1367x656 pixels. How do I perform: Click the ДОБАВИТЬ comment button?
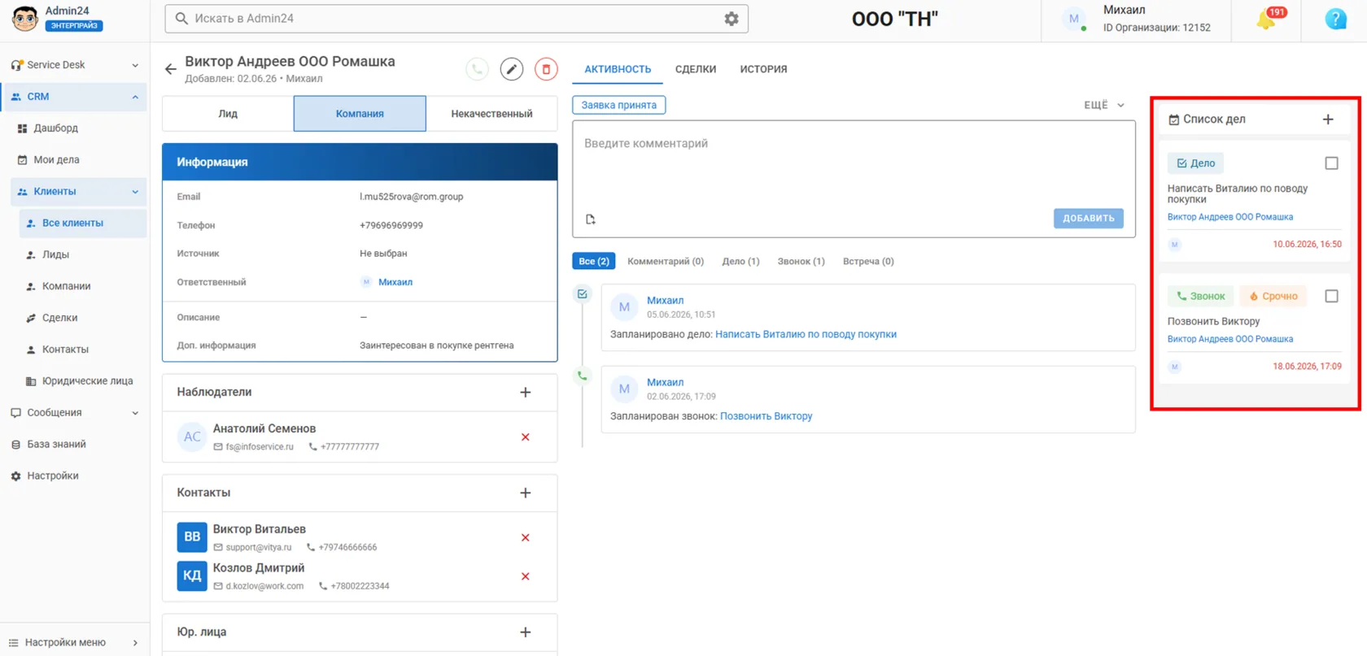click(x=1089, y=219)
